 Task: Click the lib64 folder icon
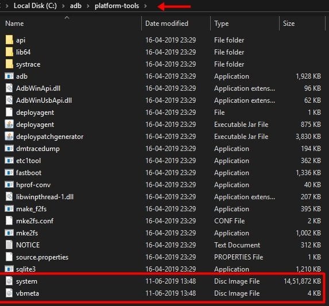(x=9, y=52)
